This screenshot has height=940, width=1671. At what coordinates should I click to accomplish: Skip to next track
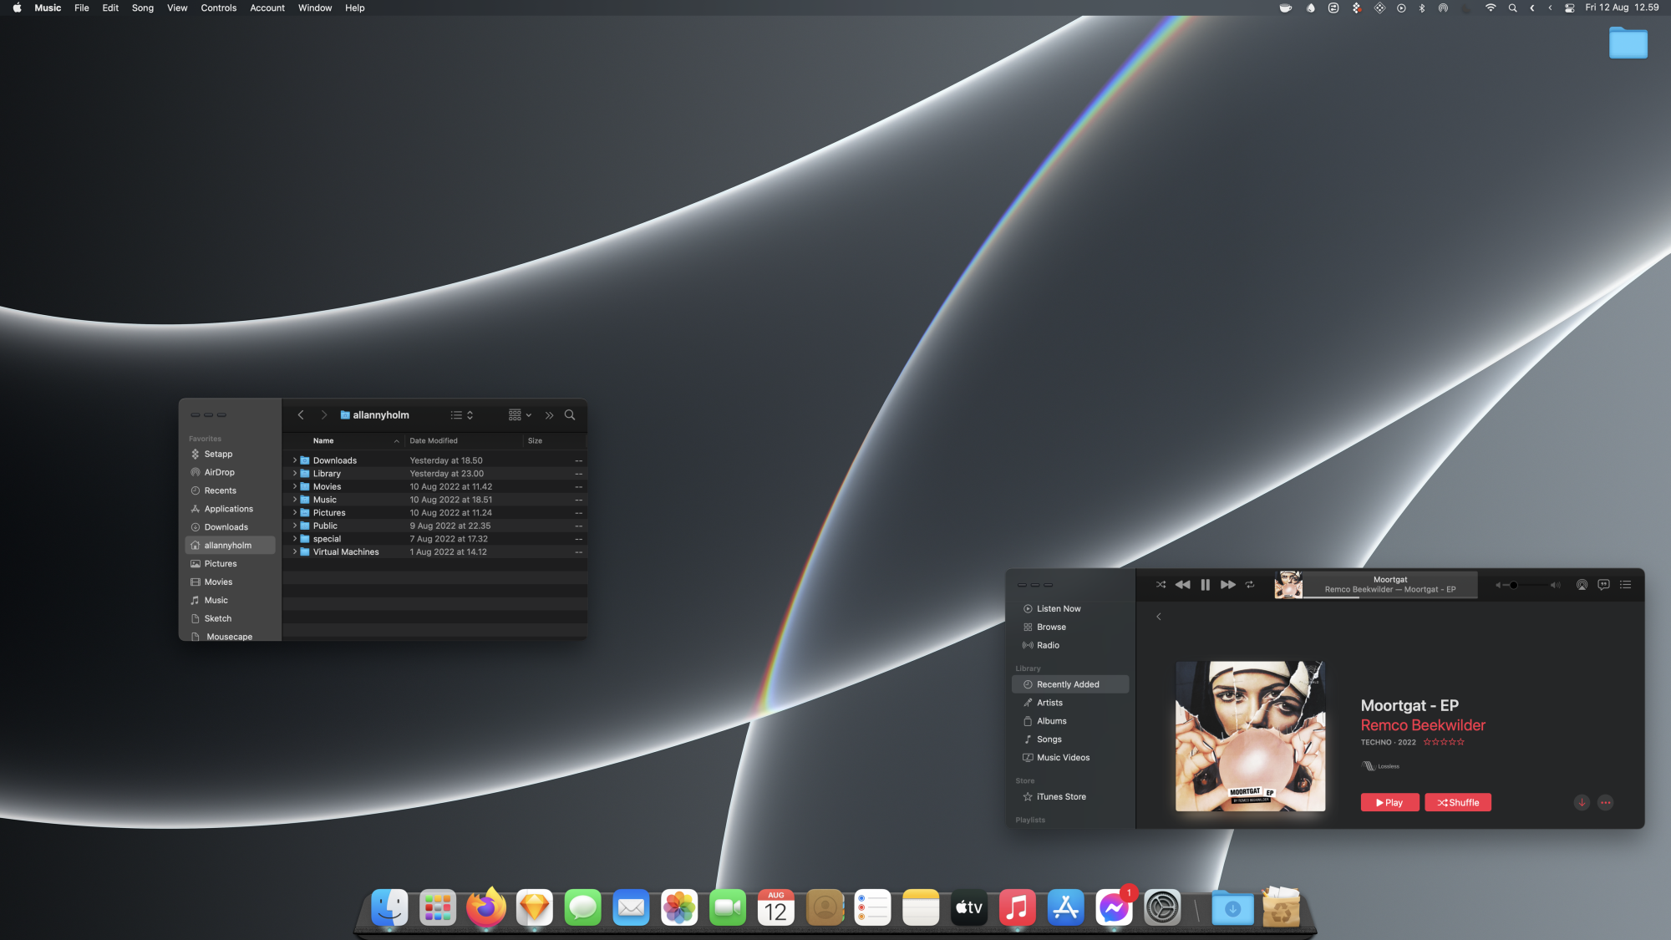pyautogui.click(x=1227, y=585)
